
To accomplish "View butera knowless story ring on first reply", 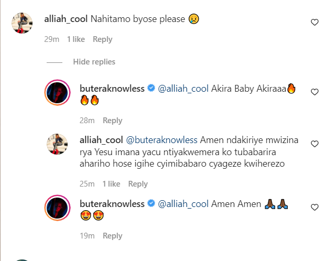I will [57, 93].
